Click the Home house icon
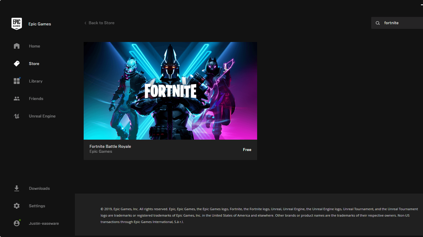The image size is (423, 237). (17, 46)
